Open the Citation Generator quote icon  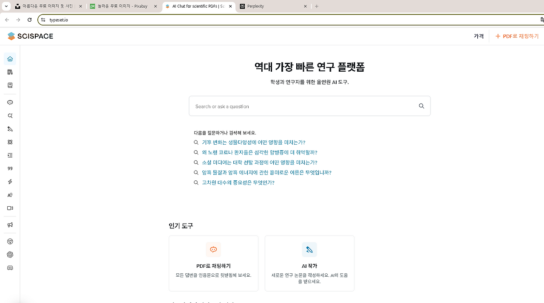pyautogui.click(x=10, y=168)
